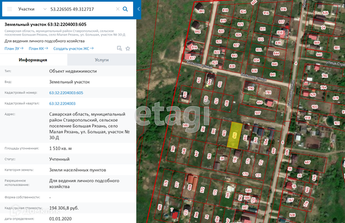This screenshot has width=345, height=223.
Task: Collapse the side panel with left chevron
Action: pyautogui.click(x=139, y=9)
